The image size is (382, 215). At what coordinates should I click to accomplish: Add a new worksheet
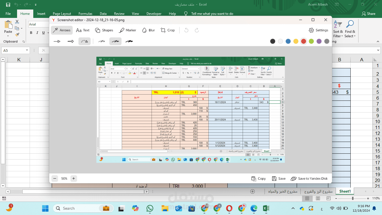click(253, 191)
